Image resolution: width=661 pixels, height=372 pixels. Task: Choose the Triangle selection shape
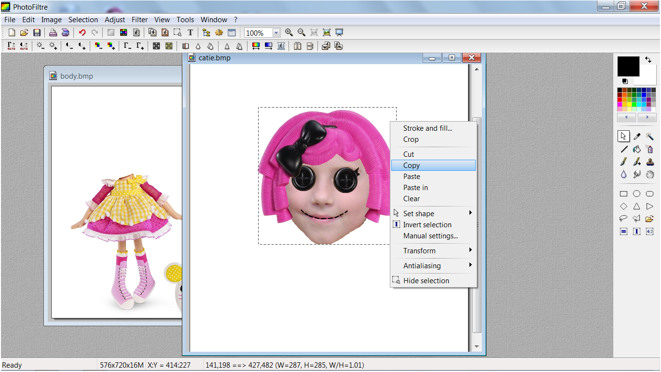click(x=637, y=207)
